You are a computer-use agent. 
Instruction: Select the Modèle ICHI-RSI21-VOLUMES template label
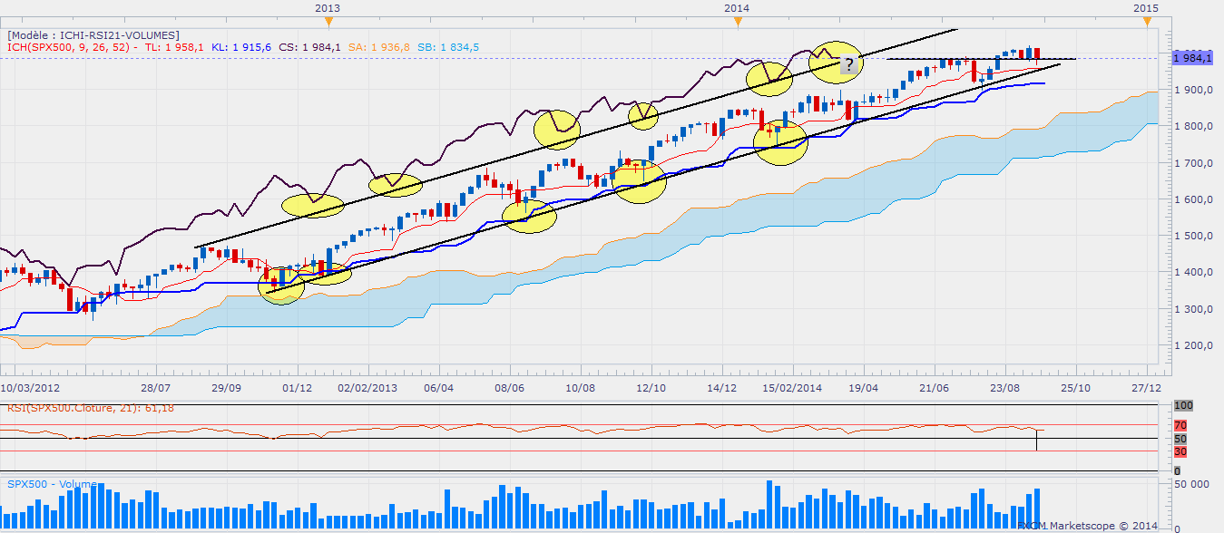[x=93, y=34]
